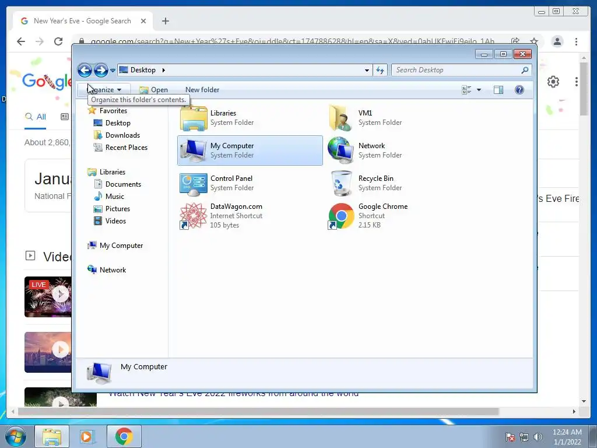Image resolution: width=597 pixels, height=448 pixels.
Task: Open recent locations dropdown beside navigation arrows
Action: tap(113, 71)
